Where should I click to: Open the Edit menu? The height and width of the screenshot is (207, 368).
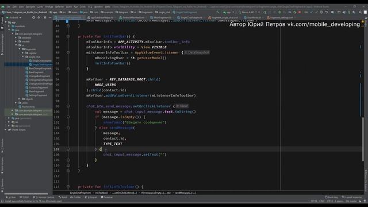pyautogui.click(x=14, y=7)
